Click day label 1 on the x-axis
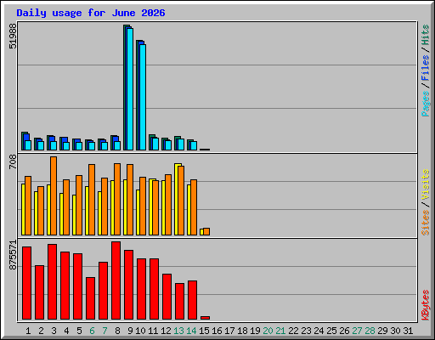This screenshot has width=435, height=340. 28,331
